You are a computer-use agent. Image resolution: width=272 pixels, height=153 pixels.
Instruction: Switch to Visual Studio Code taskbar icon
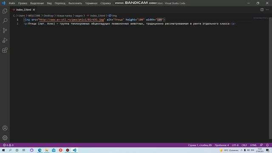[x=74, y=150]
